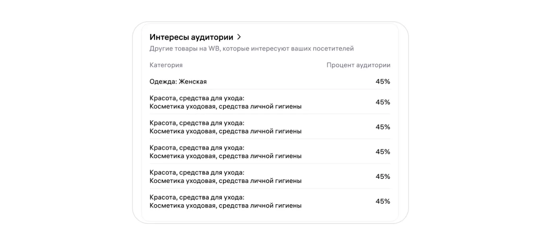
Task: Click the 45% in the second Красота row
Action: click(383, 127)
